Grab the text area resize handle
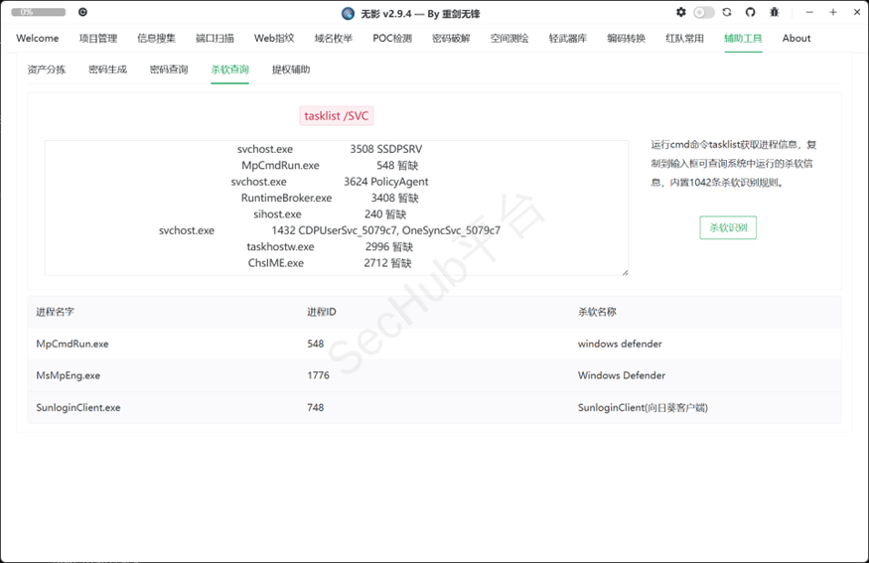Viewport: 869px width, 563px height. tap(625, 272)
